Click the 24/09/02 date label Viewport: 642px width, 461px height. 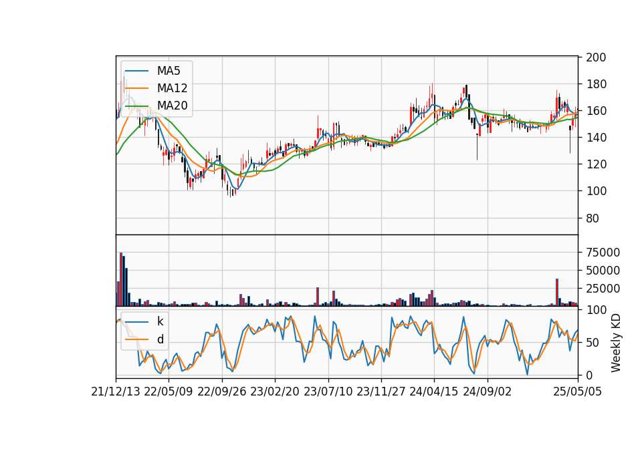[488, 392]
